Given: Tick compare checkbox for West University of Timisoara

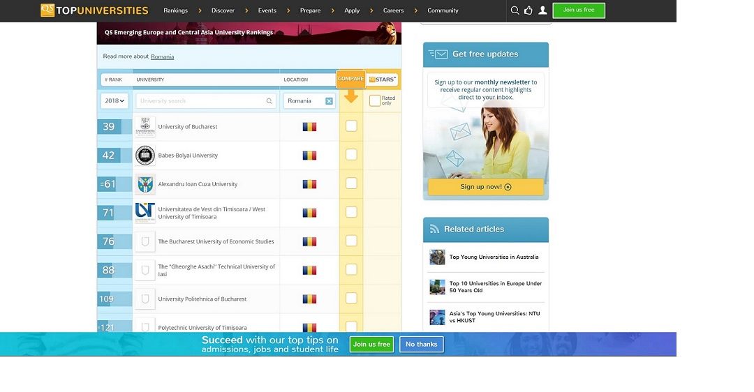Looking at the screenshot, I should point(351,212).
